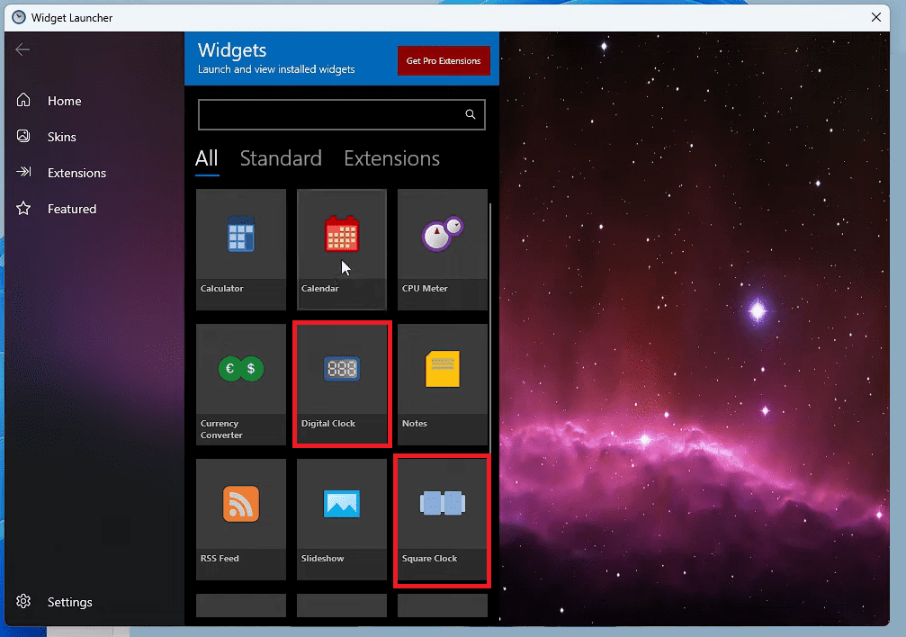This screenshot has width=906, height=637.
Task: Open Skins from the sidebar
Action: [60, 137]
